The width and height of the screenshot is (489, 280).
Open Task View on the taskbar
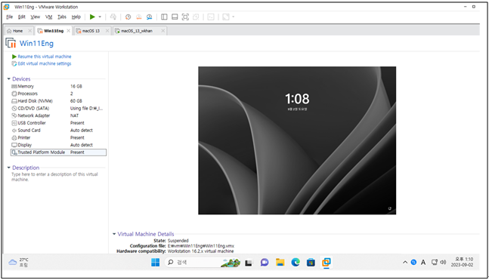[x=249, y=263]
